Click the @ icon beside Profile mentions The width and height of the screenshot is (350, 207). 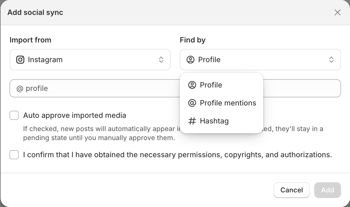(192, 103)
